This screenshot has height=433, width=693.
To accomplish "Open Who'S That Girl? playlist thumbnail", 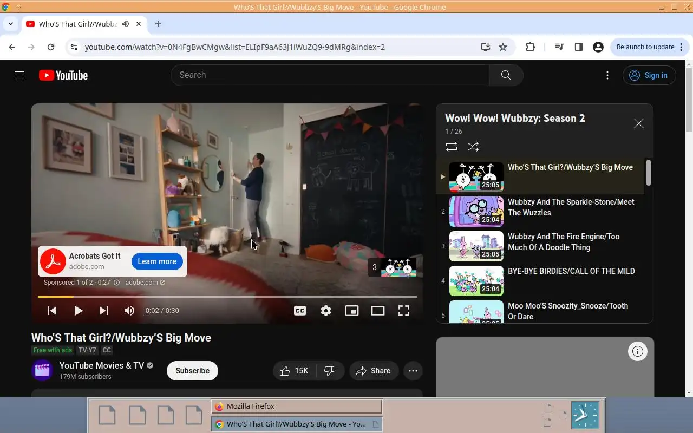I will click(476, 176).
